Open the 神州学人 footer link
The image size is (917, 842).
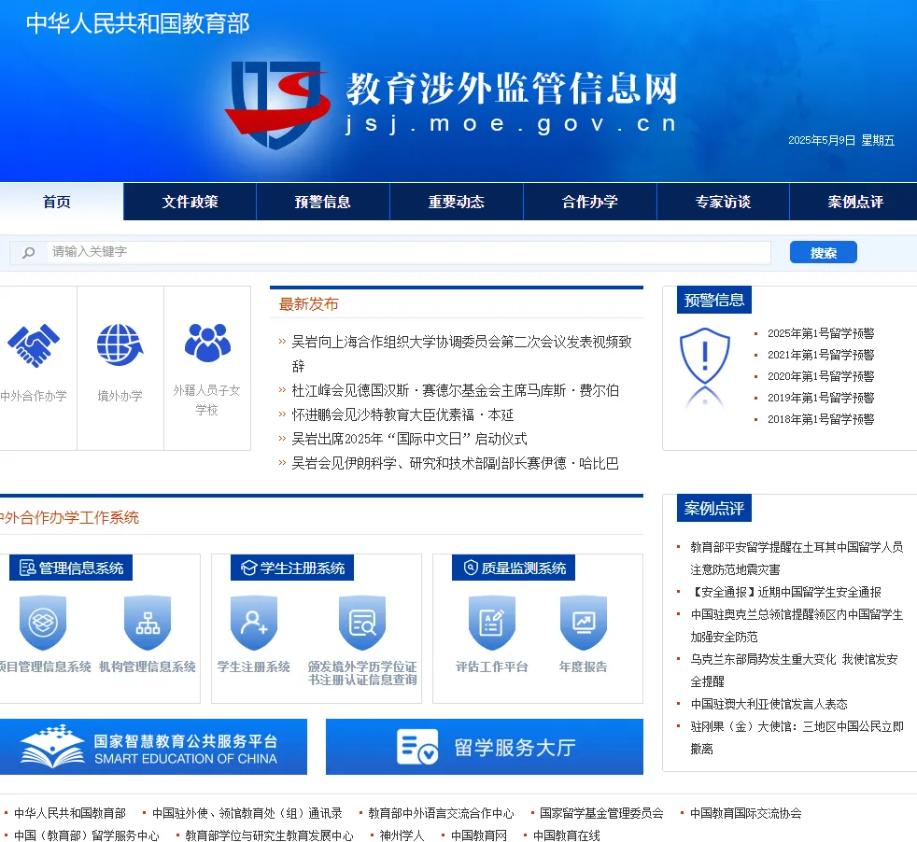click(402, 835)
